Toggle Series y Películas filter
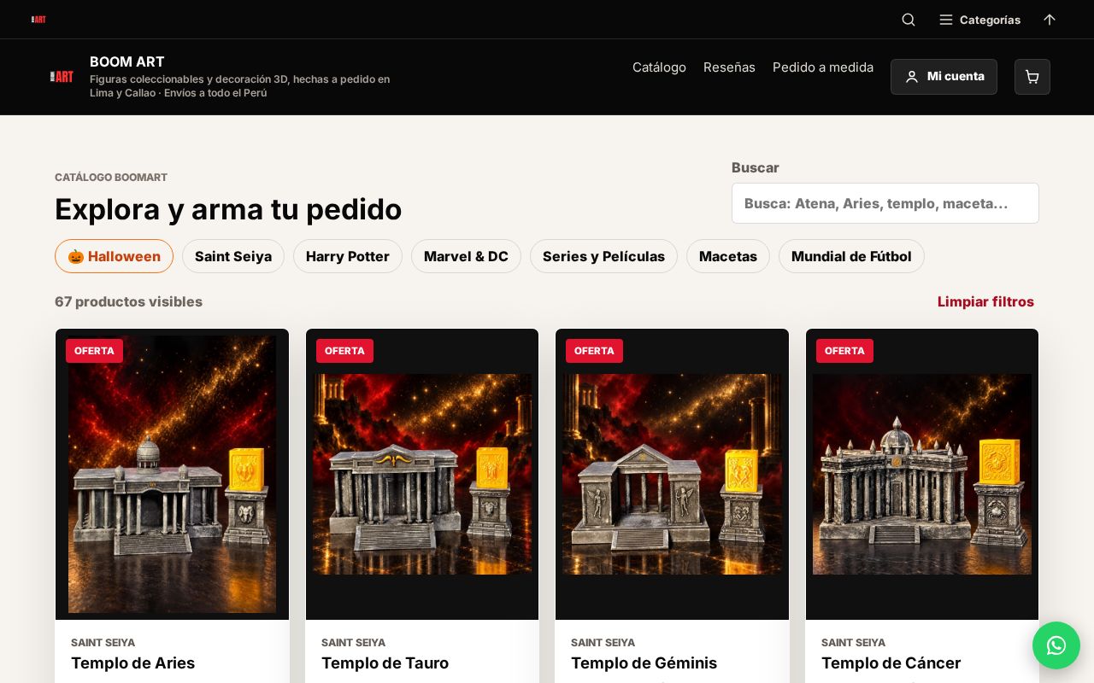Image resolution: width=1094 pixels, height=683 pixels. (603, 256)
